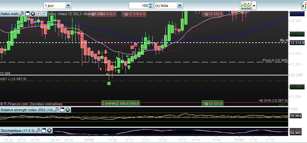Click the RSI value 56,964
The width and height of the screenshot is (307, 143).
(296, 116)
